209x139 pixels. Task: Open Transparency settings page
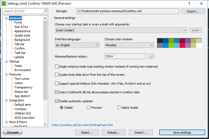coord(23,87)
